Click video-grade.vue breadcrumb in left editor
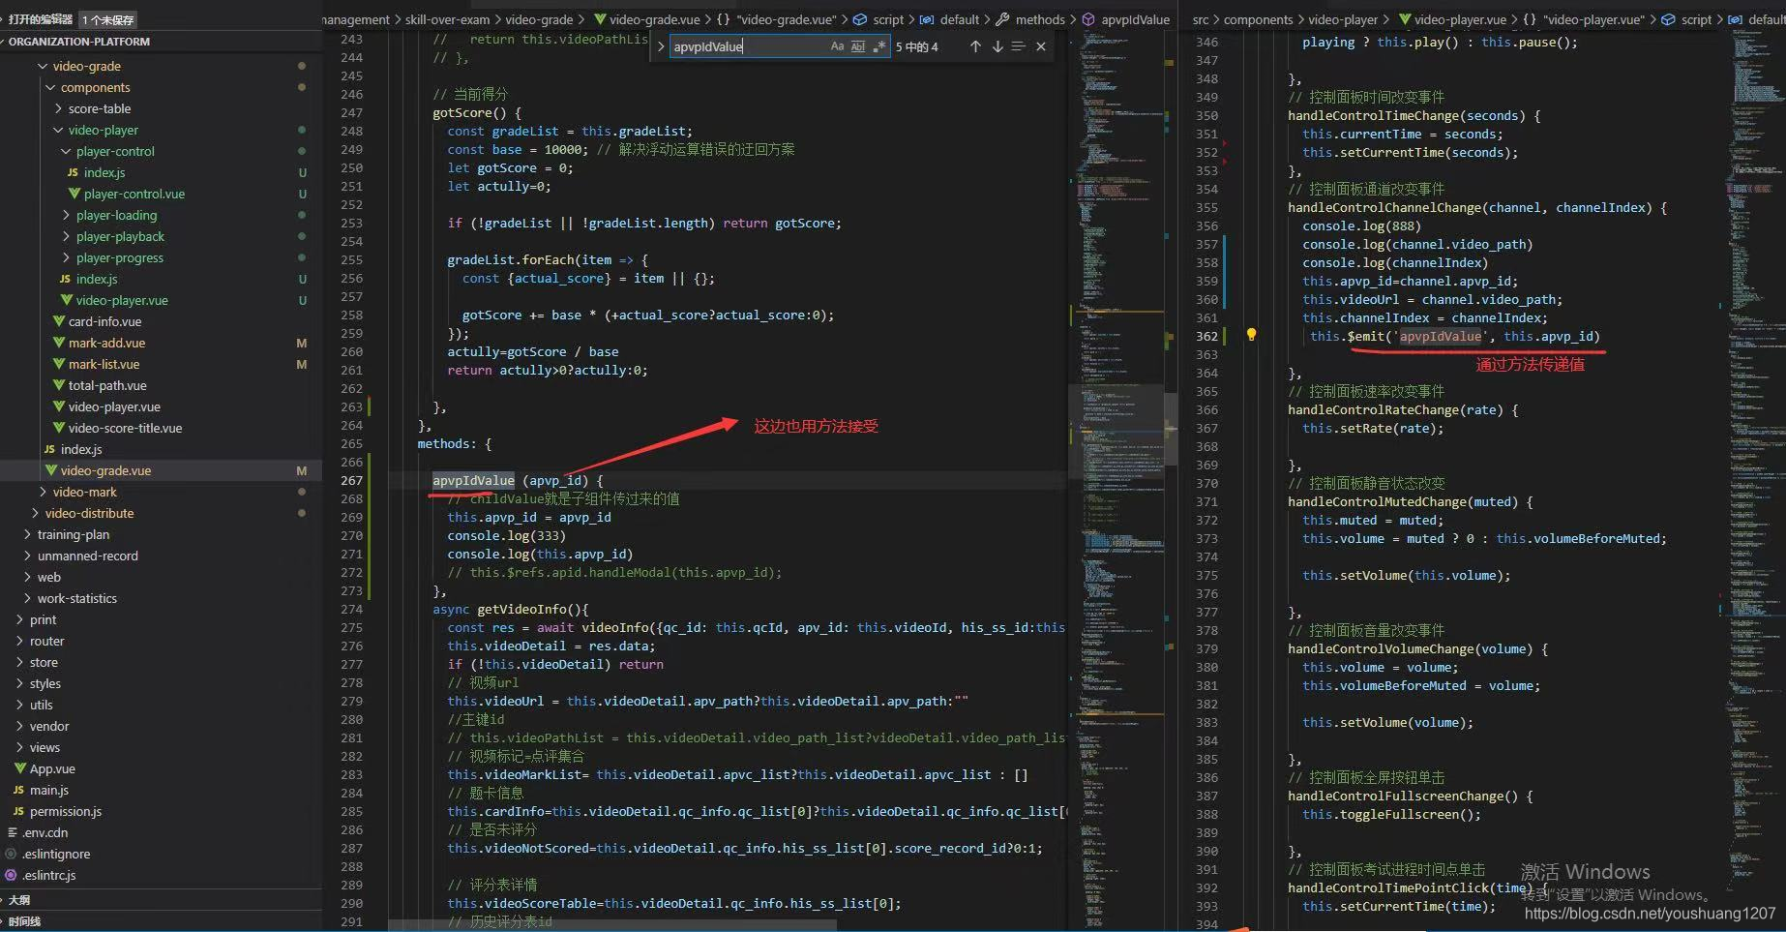Screen dimensions: 1786x932 click(x=654, y=19)
